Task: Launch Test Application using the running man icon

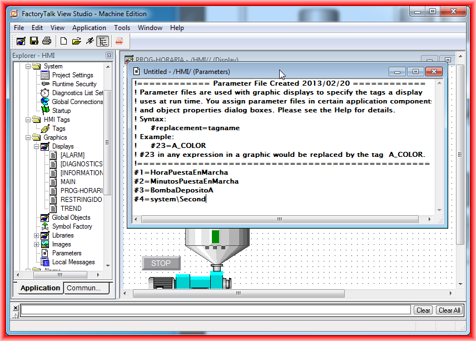Action: click(90, 41)
